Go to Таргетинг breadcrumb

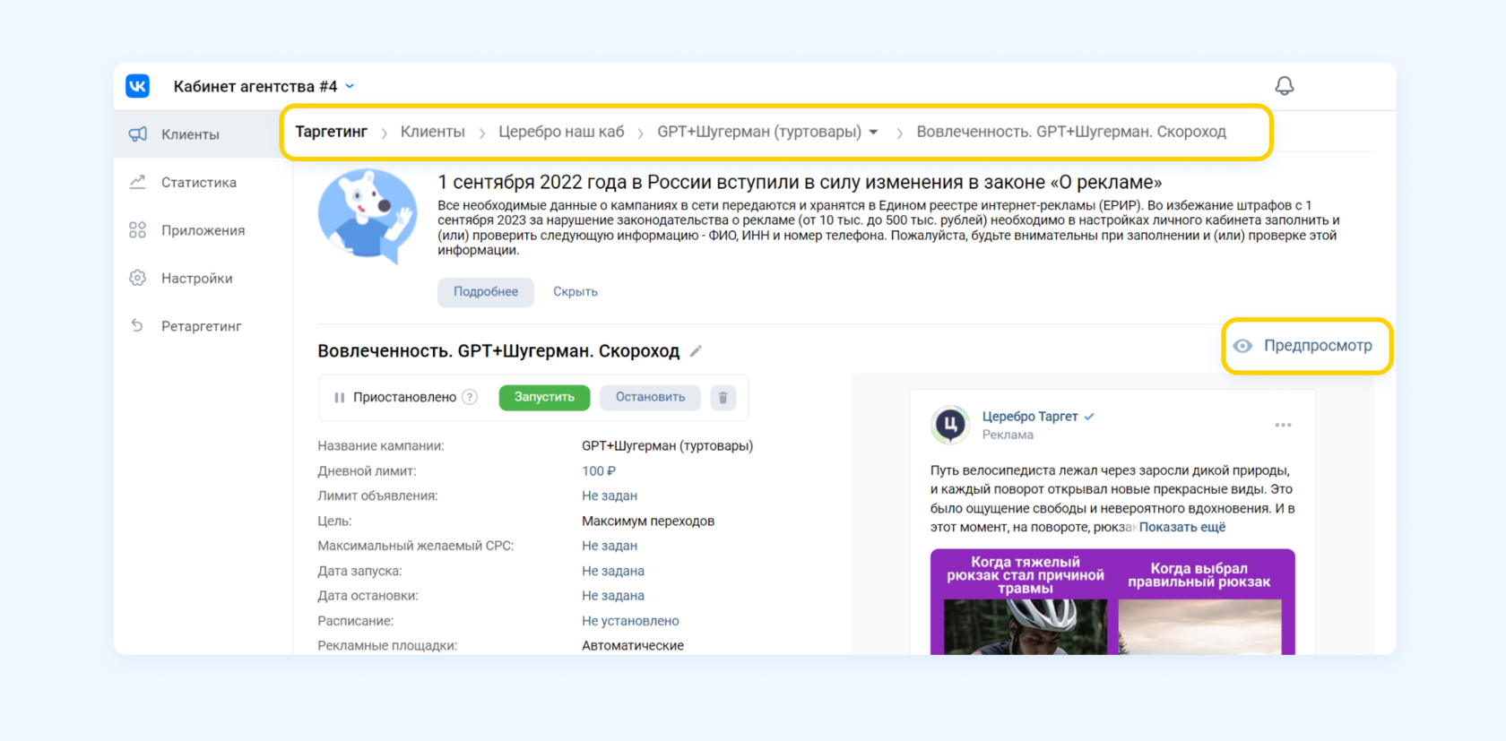click(332, 132)
